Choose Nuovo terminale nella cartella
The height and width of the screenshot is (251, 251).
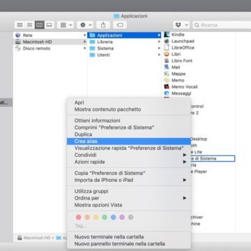tap(129, 237)
